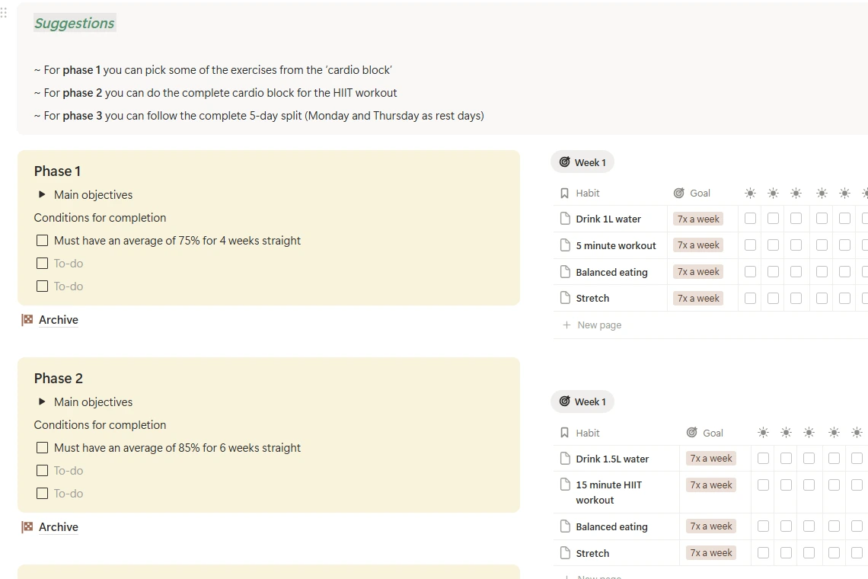Collapse the second Week 1 toggle
This screenshot has height=579, width=868.
[x=582, y=401]
